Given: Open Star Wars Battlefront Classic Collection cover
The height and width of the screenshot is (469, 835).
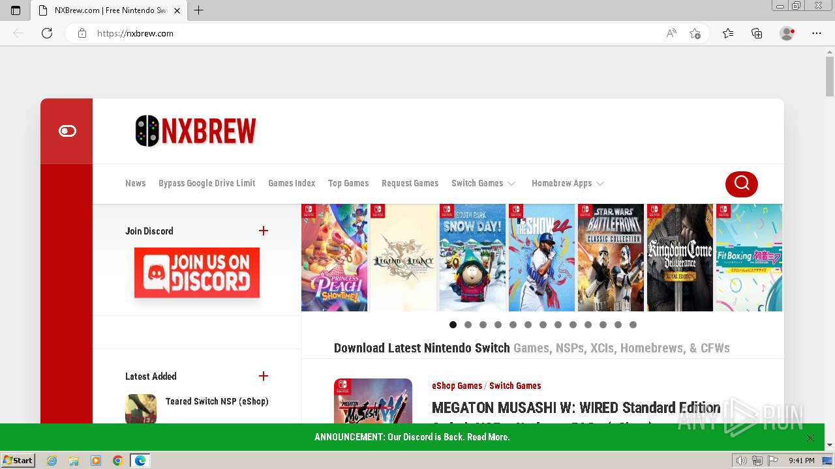Looking at the screenshot, I should coord(611,257).
